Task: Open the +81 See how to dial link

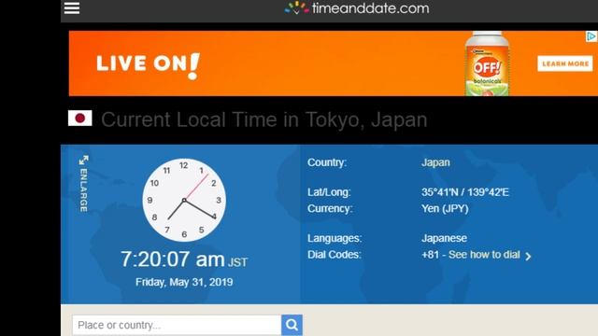Action: click(x=471, y=255)
